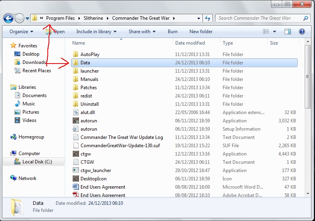
Task: Select the Manuals folder icon
Action: pyautogui.click(x=75, y=79)
